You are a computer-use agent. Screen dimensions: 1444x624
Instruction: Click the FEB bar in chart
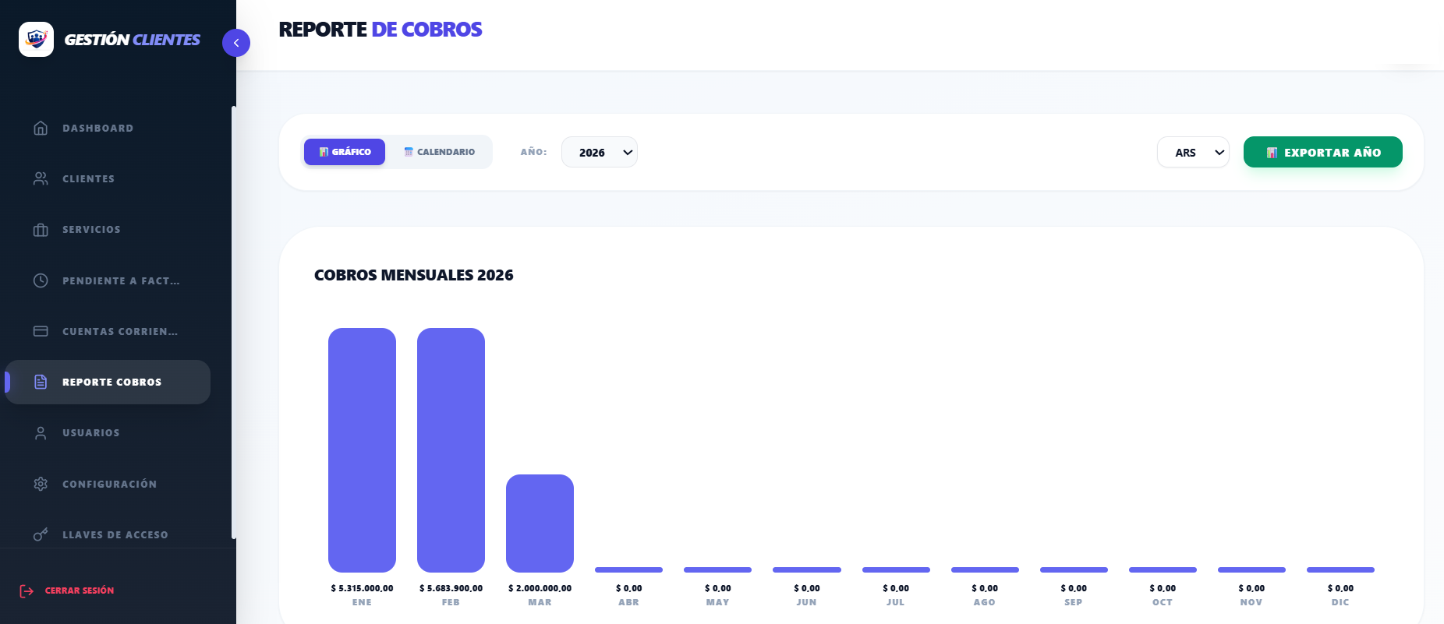point(451,450)
